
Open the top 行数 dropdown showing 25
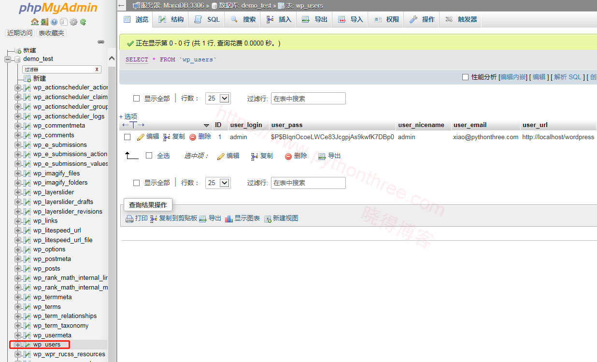coord(218,98)
